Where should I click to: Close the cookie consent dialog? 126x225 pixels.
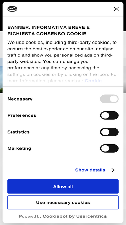(x=116, y=9)
